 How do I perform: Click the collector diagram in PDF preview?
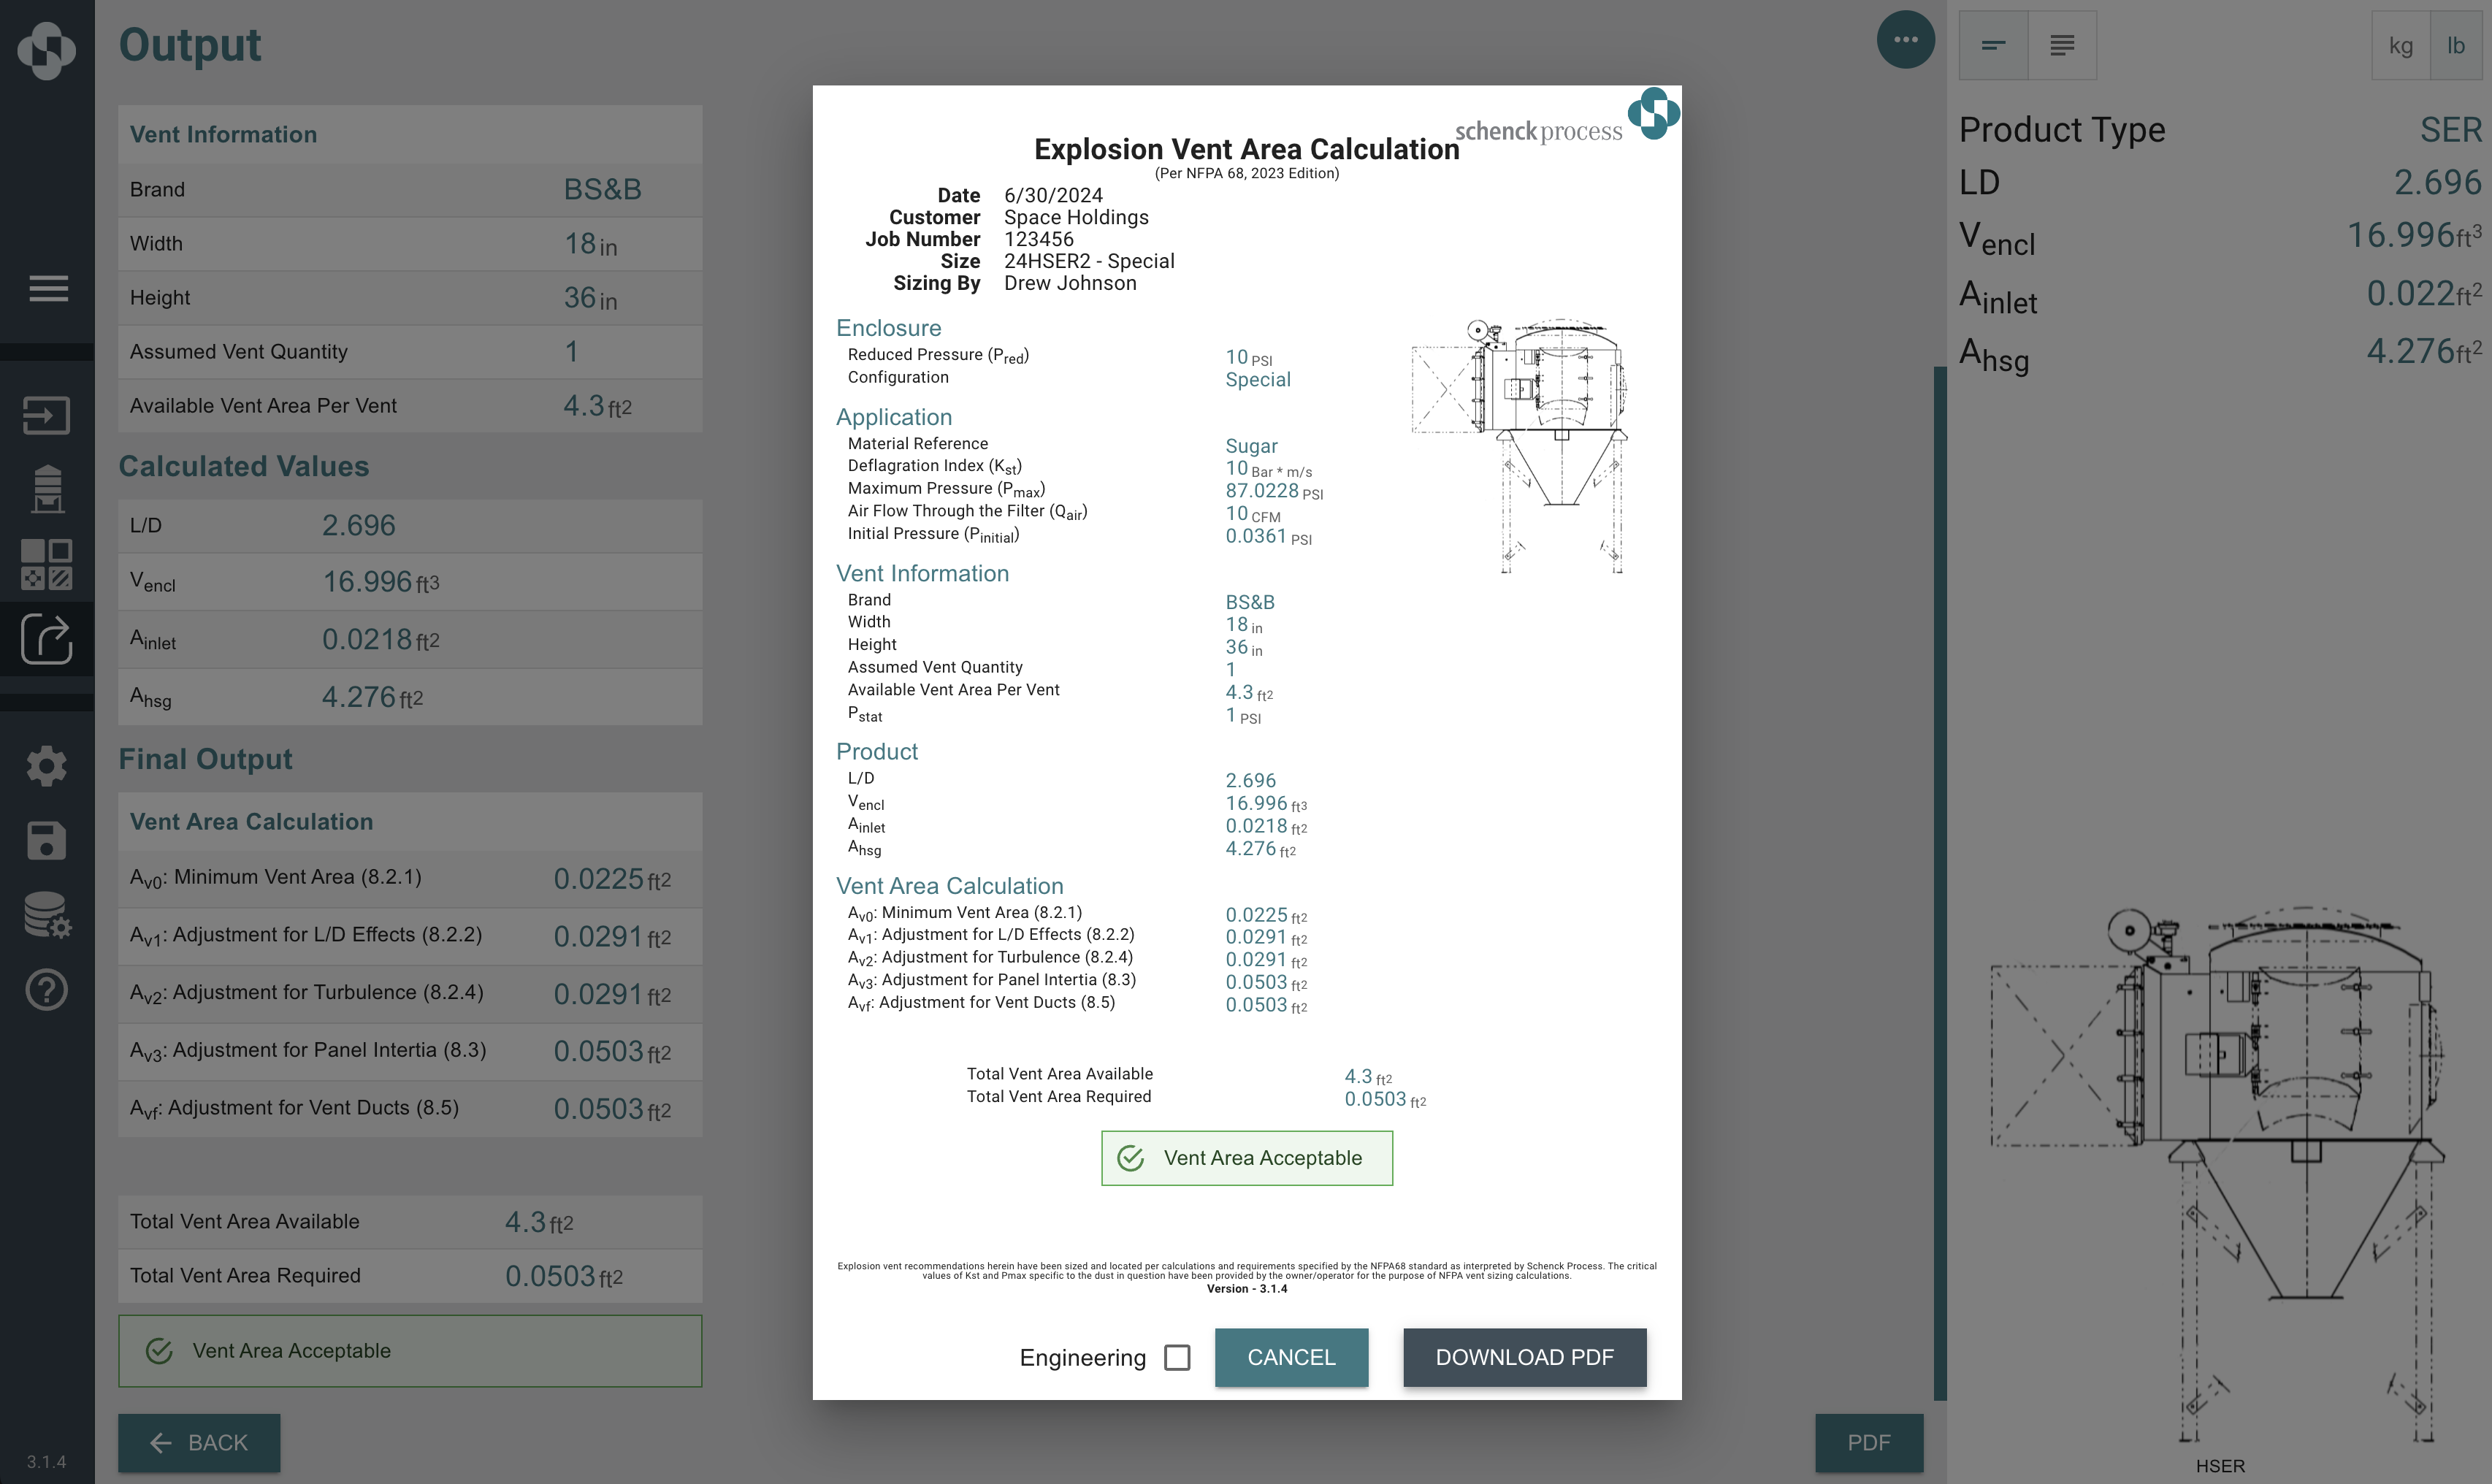(1520, 446)
